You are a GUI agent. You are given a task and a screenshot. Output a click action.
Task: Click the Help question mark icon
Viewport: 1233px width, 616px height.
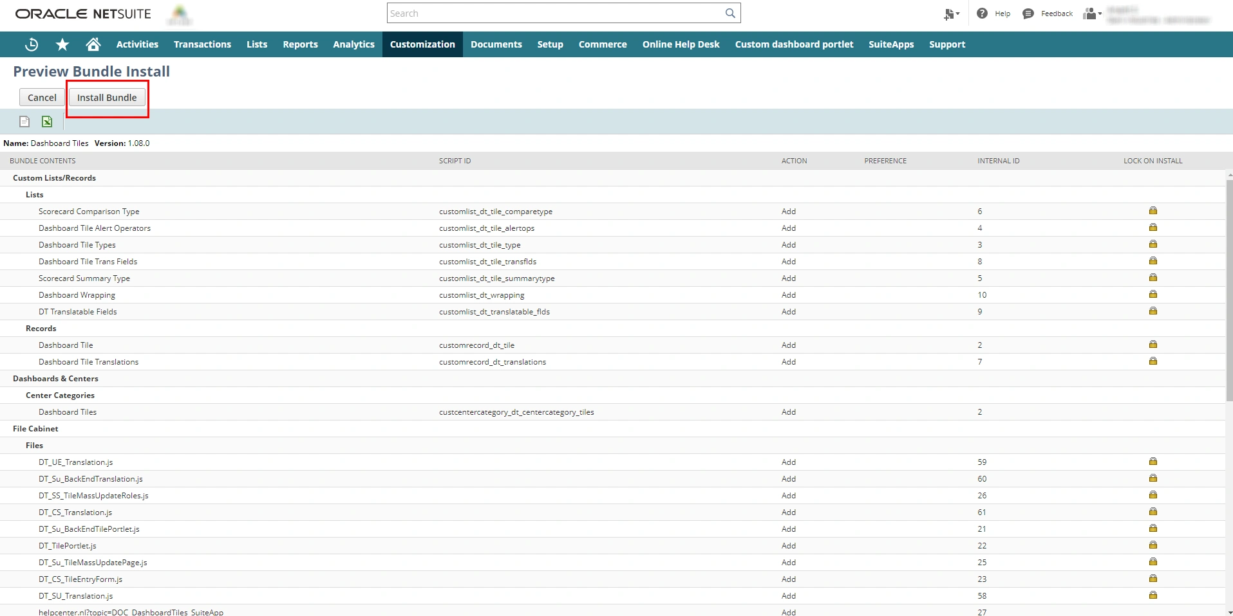tap(982, 14)
